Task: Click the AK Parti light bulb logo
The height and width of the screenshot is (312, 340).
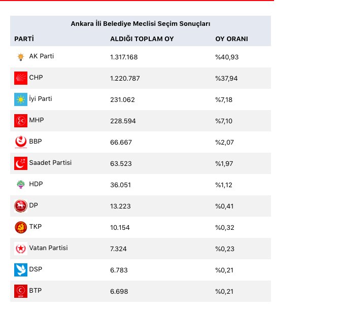Action: [x=21, y=57]
